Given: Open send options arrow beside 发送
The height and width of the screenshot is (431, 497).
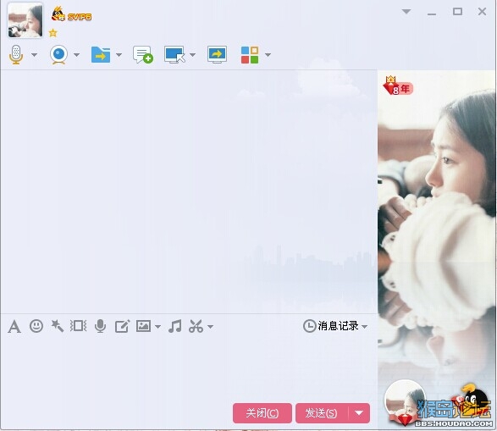Looking at the screenshot, I should [x=359, y=413].
